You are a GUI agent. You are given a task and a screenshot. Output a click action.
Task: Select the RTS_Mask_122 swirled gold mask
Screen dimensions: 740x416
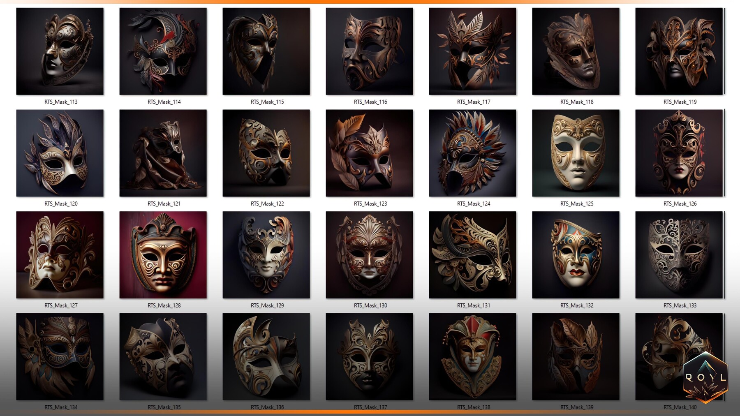(x=266, y=155)
